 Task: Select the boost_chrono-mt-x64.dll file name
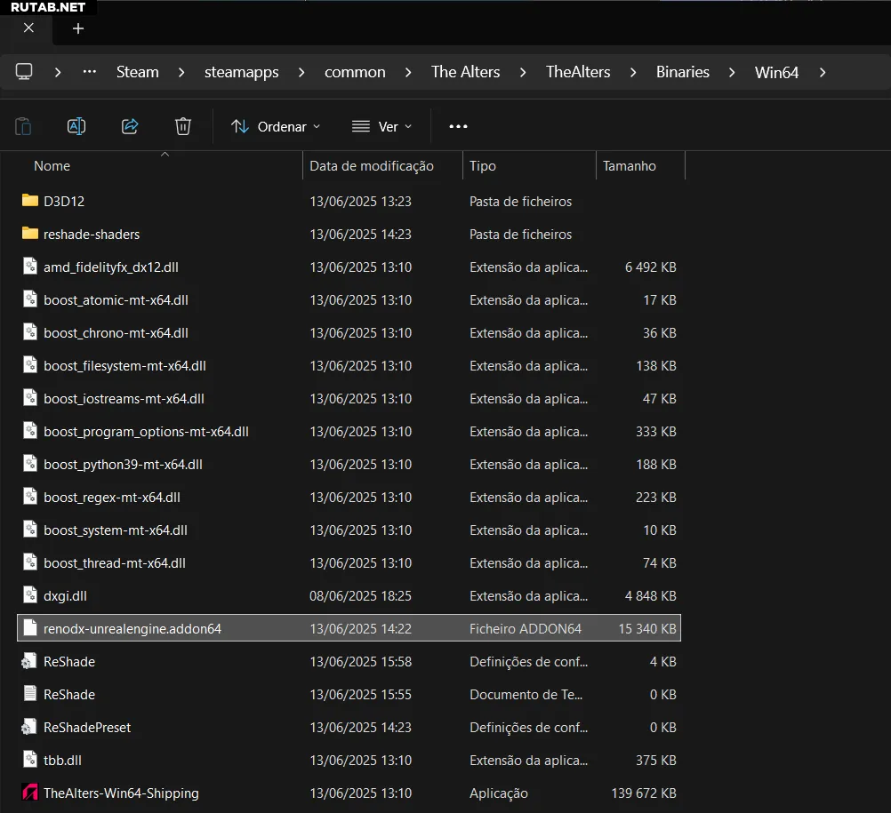(116, 332)
